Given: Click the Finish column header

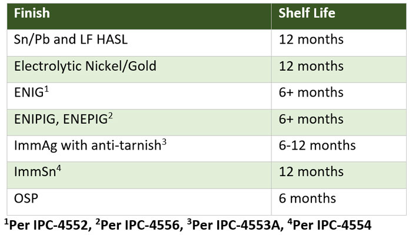Looking at the screenshot, I should click(x=139, y=16).
